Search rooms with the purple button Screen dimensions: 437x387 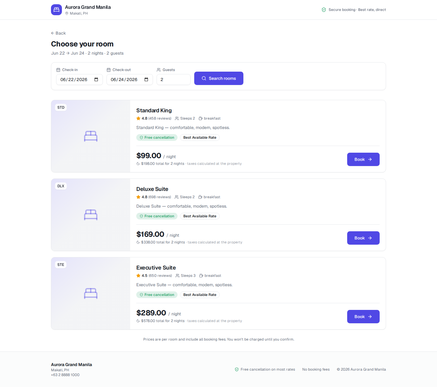tap(219, 78)
